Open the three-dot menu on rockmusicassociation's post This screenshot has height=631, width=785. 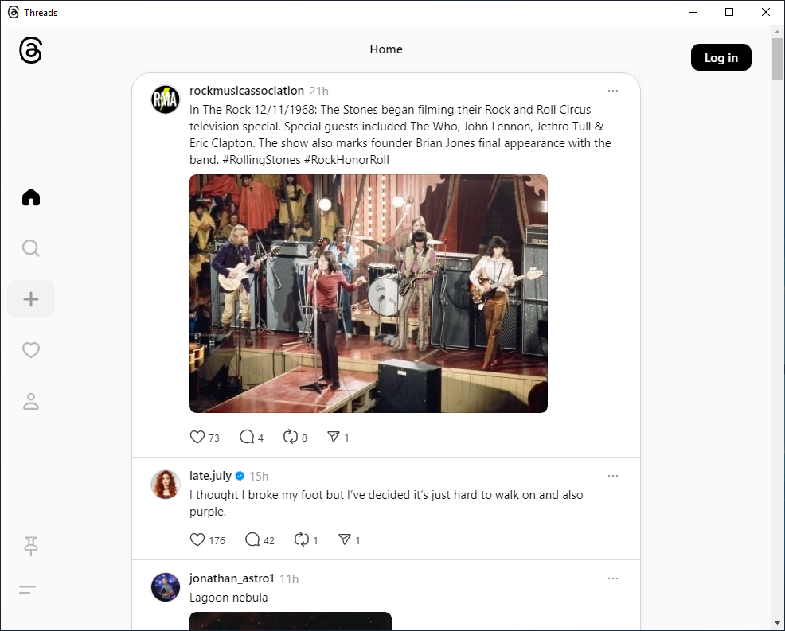(x=613, y=91)
